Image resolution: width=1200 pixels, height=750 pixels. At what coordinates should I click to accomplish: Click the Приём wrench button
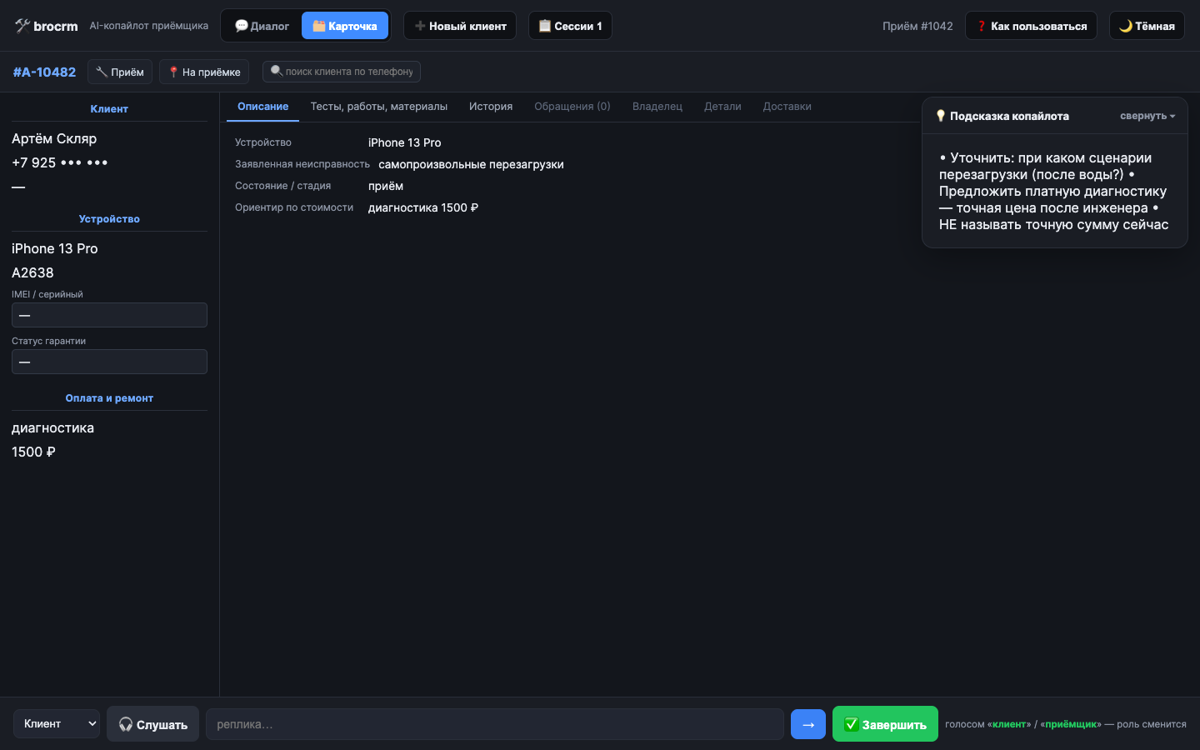(x=120, y=72)
